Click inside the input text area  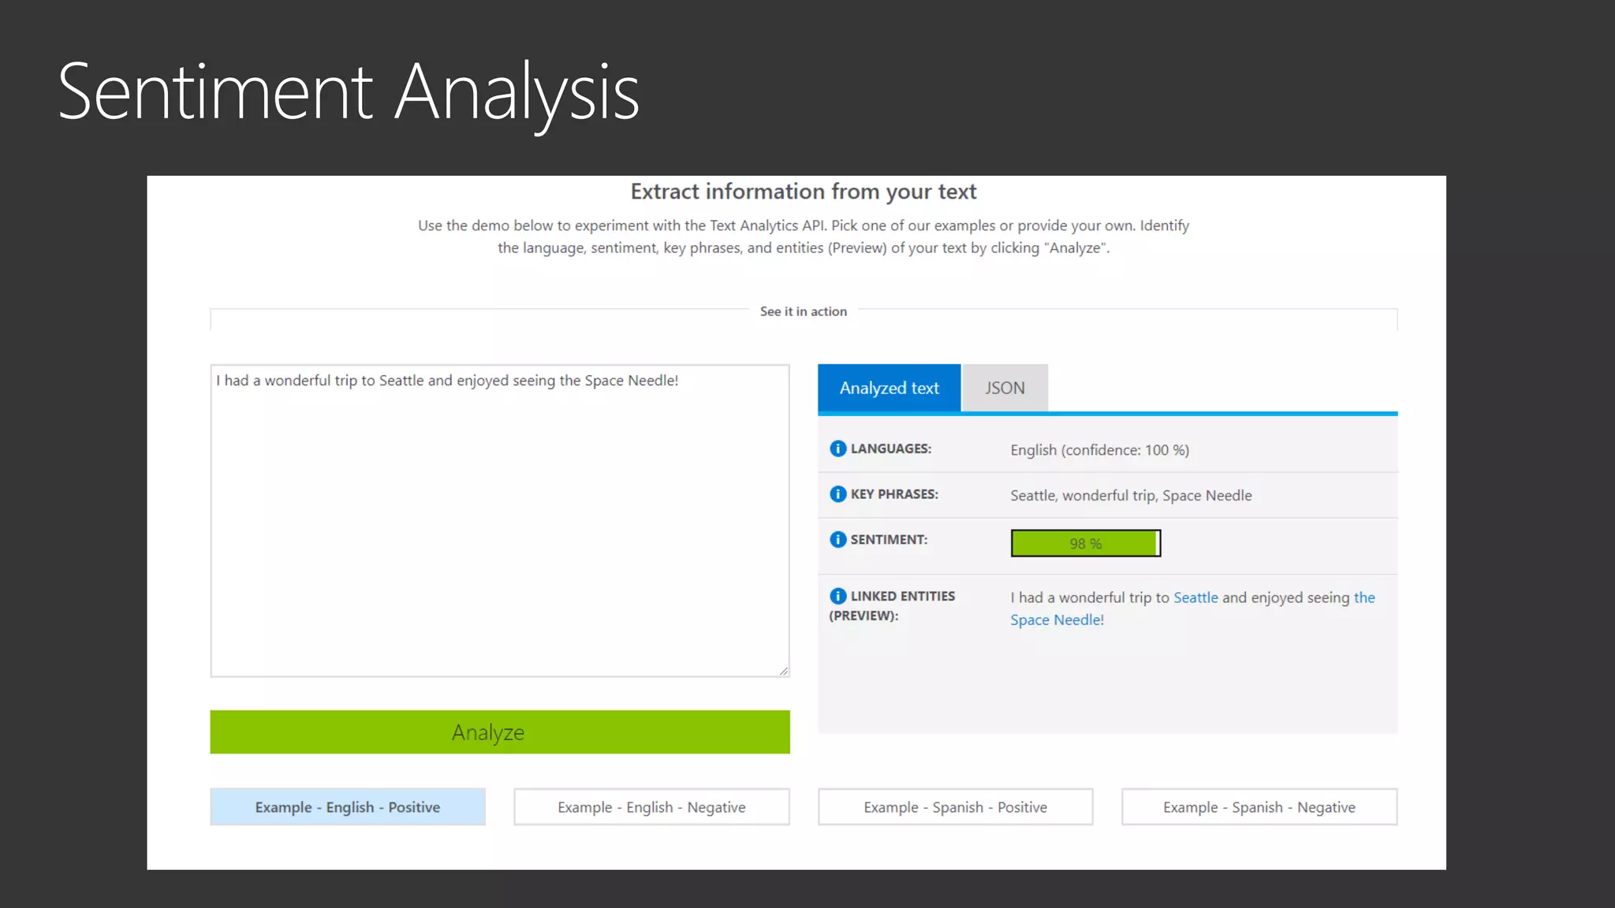pos(499,520)
